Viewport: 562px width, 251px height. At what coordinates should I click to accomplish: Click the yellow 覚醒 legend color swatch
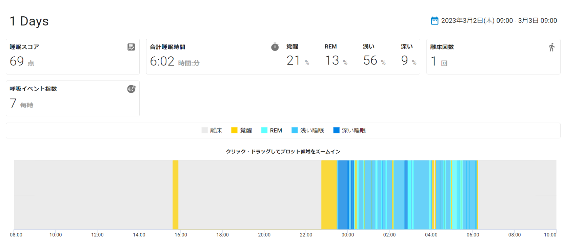[x=234, y=131]
